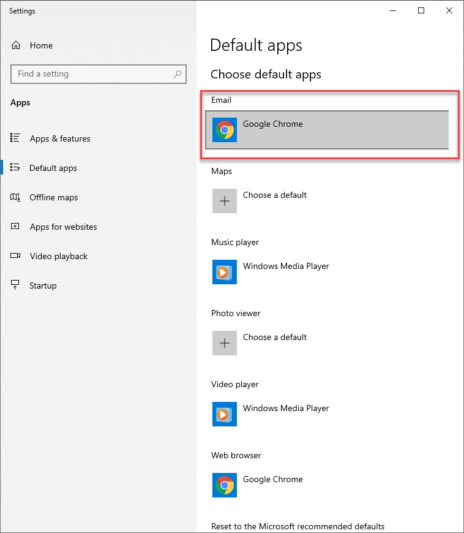This screenshot has height=533, width=464.
Task: Click the Video player category label
Action: [234, 385]
